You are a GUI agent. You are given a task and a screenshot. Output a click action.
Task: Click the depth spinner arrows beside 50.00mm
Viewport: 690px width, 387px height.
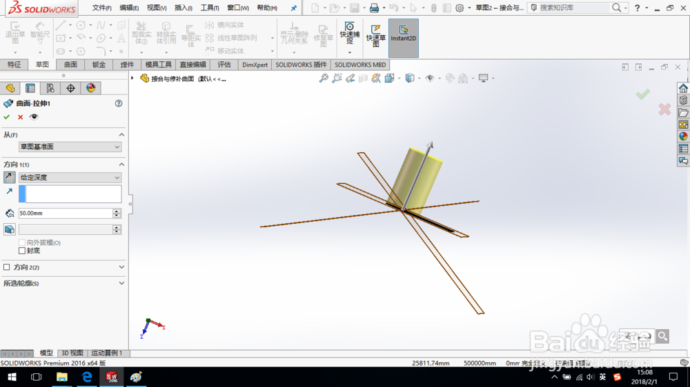[117, 213]
